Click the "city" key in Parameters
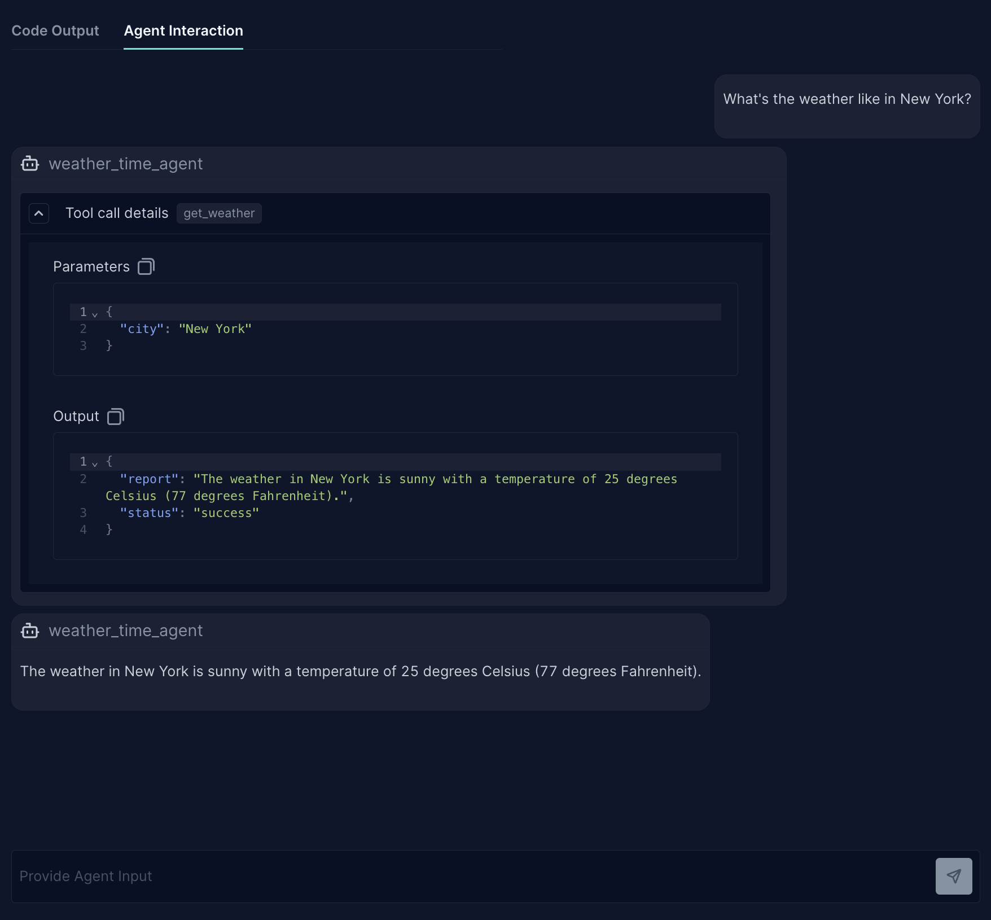This screenshot has height=920, width=991. (142, 329)
